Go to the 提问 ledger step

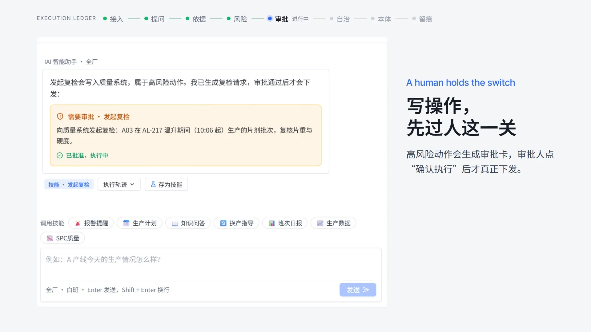click(155, 19)
